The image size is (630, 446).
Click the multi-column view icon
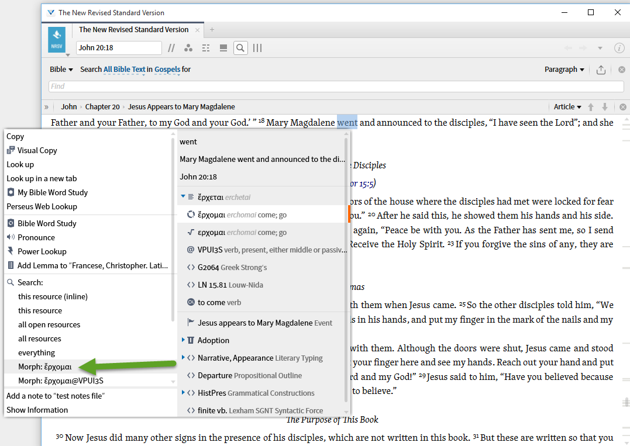click(257, 48)
